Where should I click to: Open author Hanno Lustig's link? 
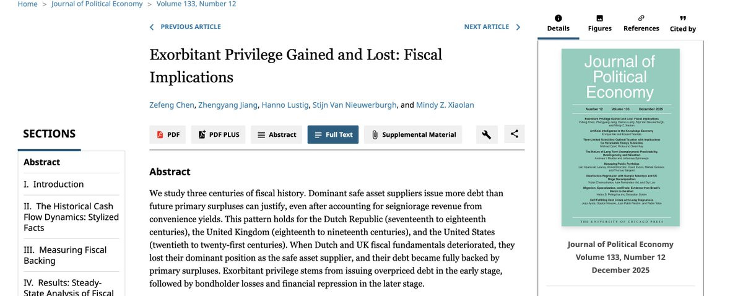(285, 105)
